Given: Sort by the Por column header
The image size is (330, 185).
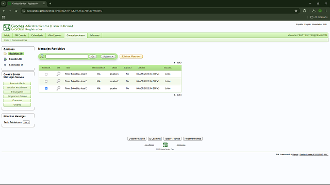Looking at the screenshot, I should [x=68, y=67].
